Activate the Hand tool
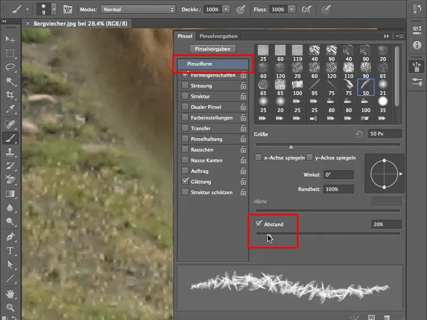The image size is (427, 320). 10,293
